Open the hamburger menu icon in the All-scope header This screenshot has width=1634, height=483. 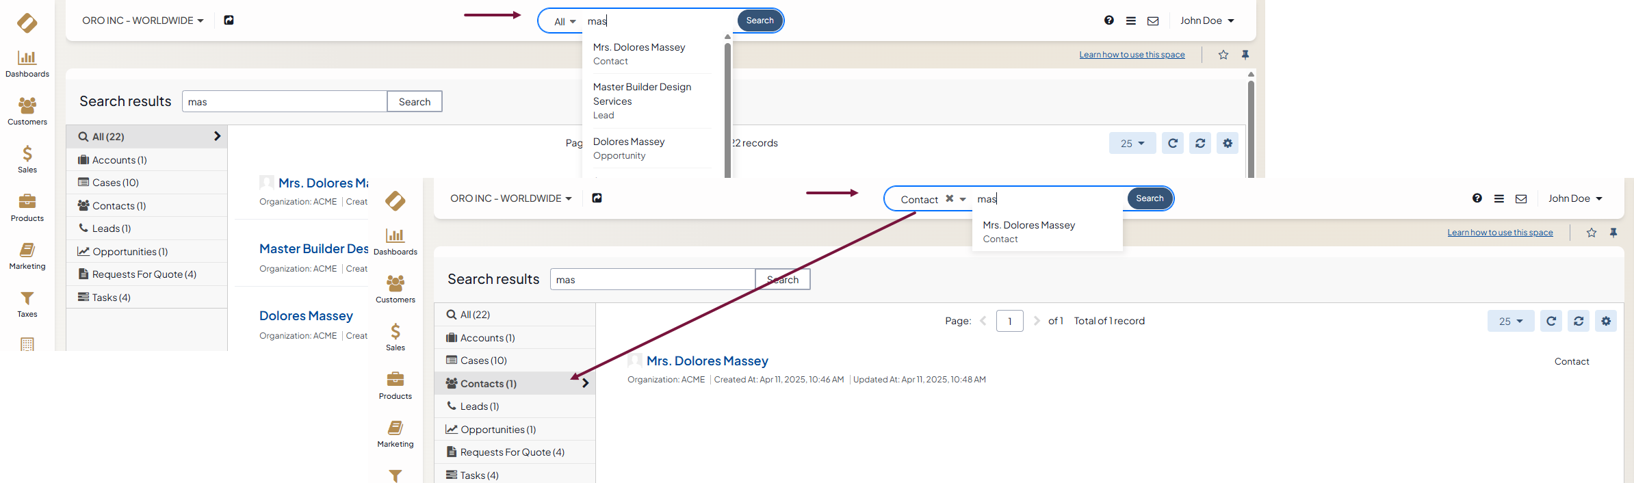click(1130, 21)
